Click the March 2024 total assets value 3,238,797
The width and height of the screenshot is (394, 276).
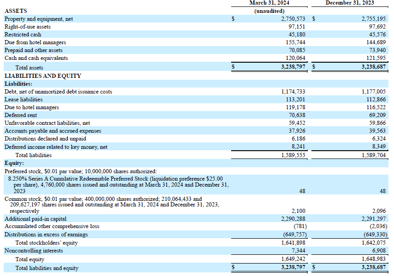293,67
